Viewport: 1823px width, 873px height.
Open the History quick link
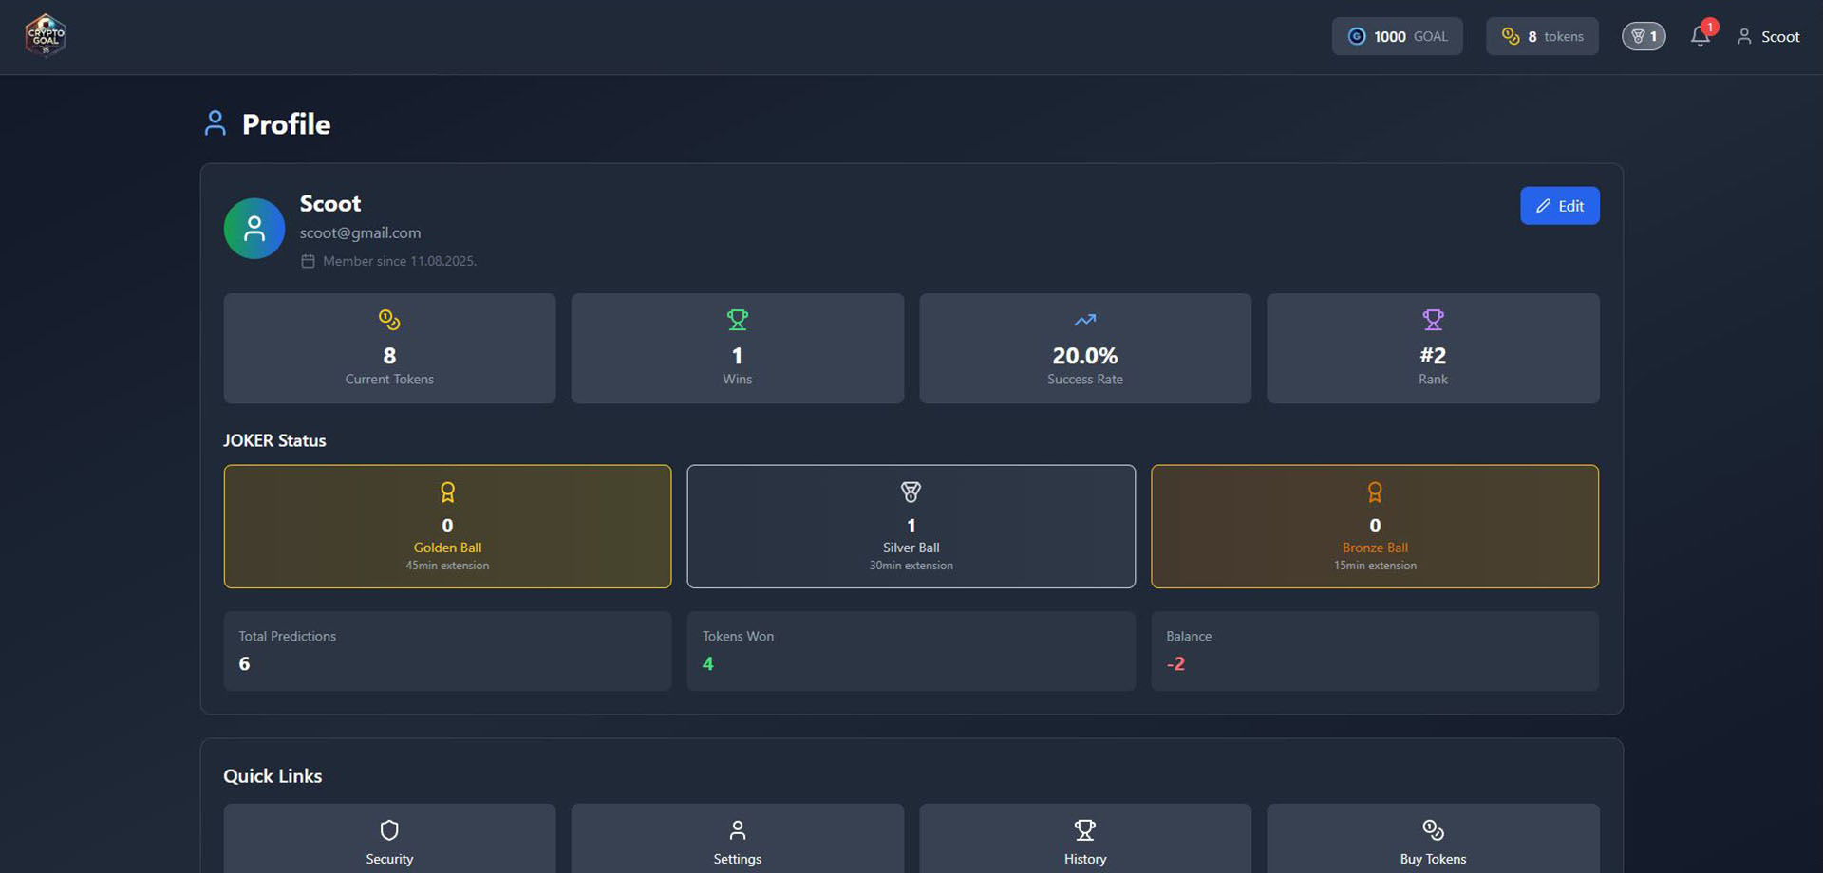pyautogui.click(x=1085, y=839)
